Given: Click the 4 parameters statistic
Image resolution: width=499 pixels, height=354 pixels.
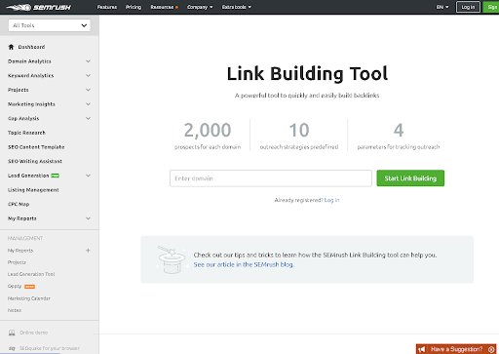Looking at the screenshot, I should click(x=399, y=136).
